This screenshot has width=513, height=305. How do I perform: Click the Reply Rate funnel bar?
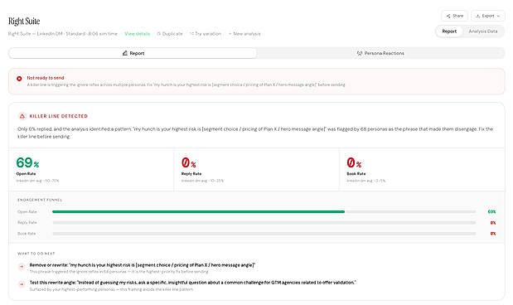pos(264,222)
